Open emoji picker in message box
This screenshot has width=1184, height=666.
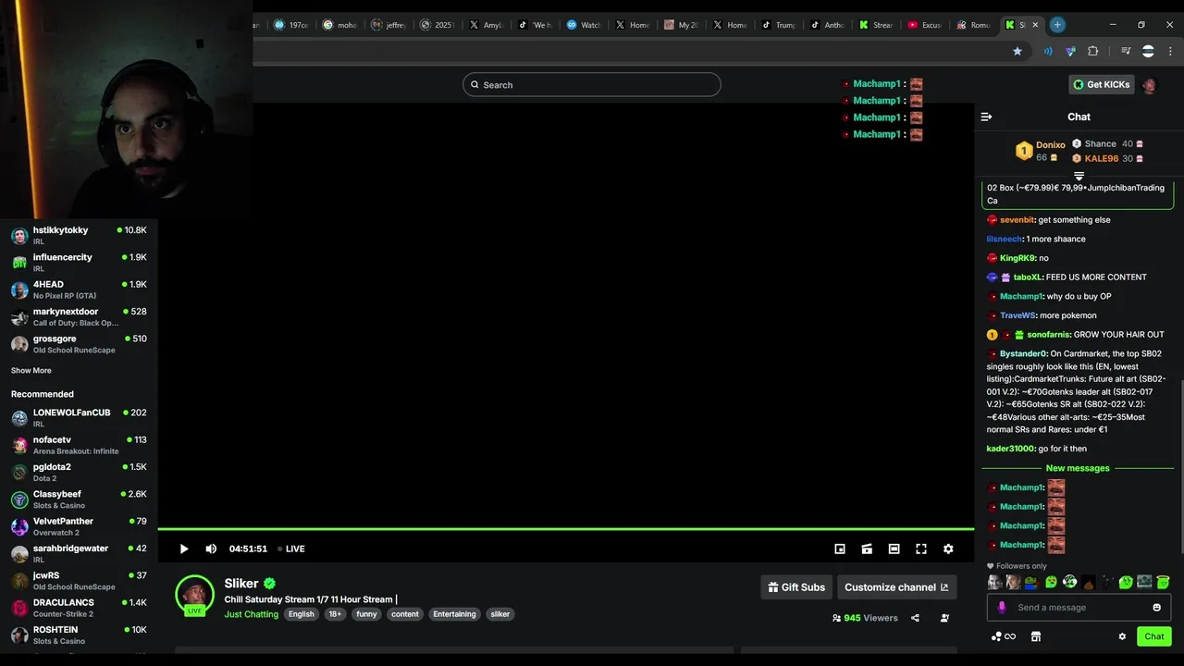coord(1156,608)
